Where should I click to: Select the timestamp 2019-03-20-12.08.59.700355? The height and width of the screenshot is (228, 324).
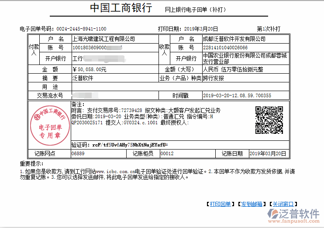tap(237, 95)
